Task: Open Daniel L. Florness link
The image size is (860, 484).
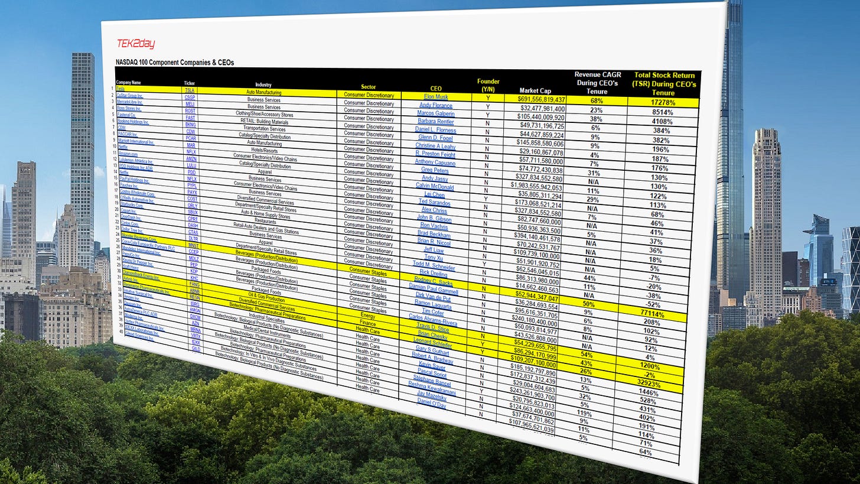Action: (435, 129)
